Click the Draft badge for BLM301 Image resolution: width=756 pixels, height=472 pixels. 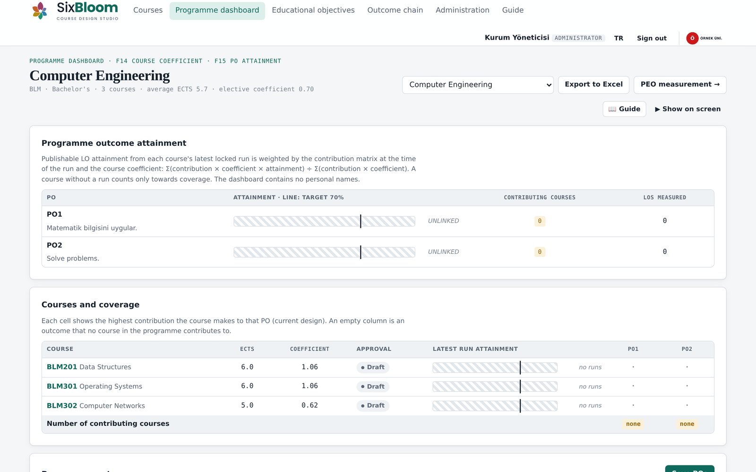click(373, 387)
